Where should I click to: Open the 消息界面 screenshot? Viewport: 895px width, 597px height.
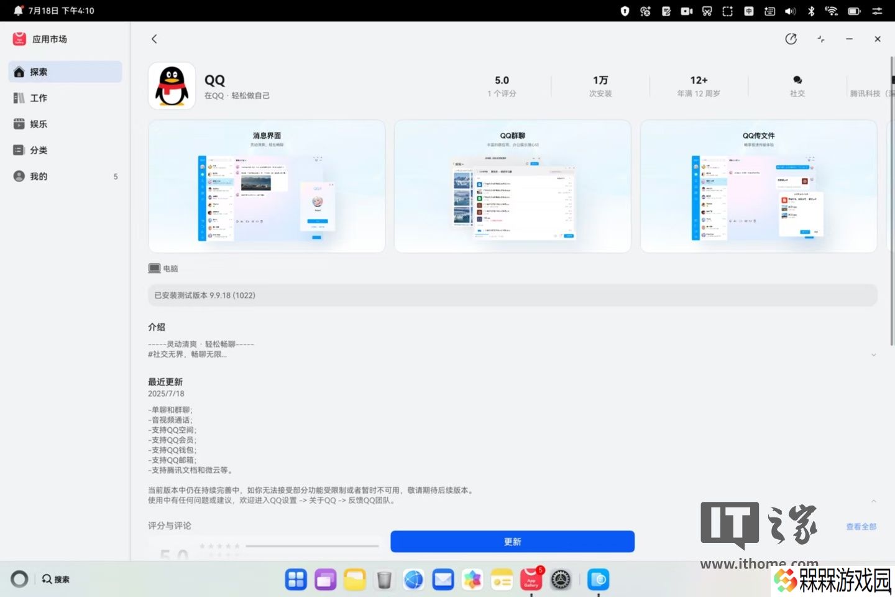[x=267, y=187]
